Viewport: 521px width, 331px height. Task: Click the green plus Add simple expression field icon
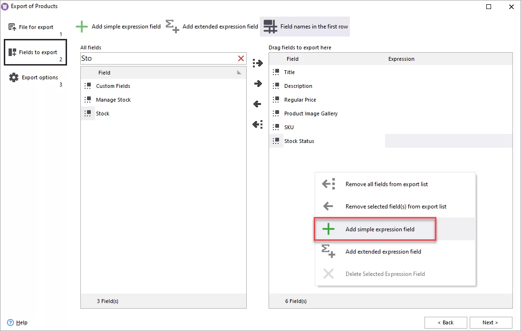(82, 26)
